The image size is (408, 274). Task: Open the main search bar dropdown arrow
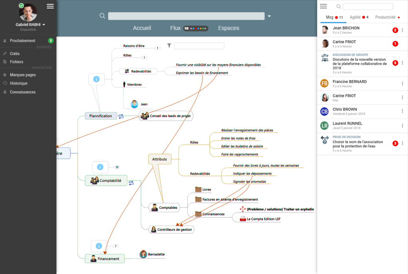click(269, 16)
